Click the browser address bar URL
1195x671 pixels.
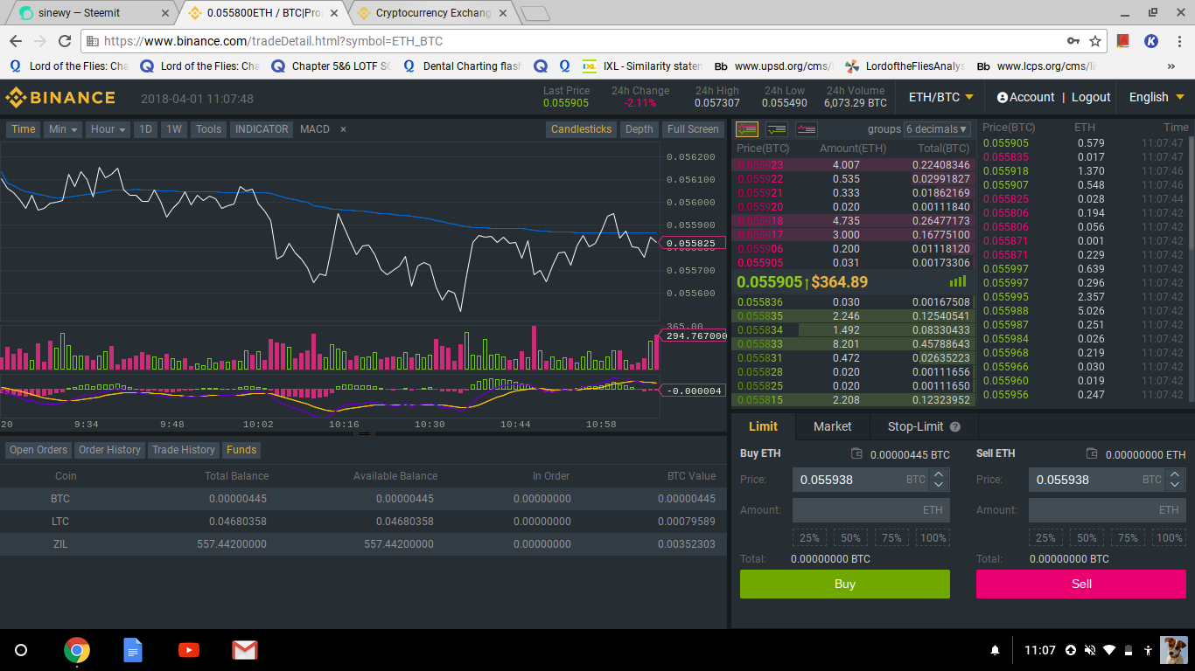[274, 41]
